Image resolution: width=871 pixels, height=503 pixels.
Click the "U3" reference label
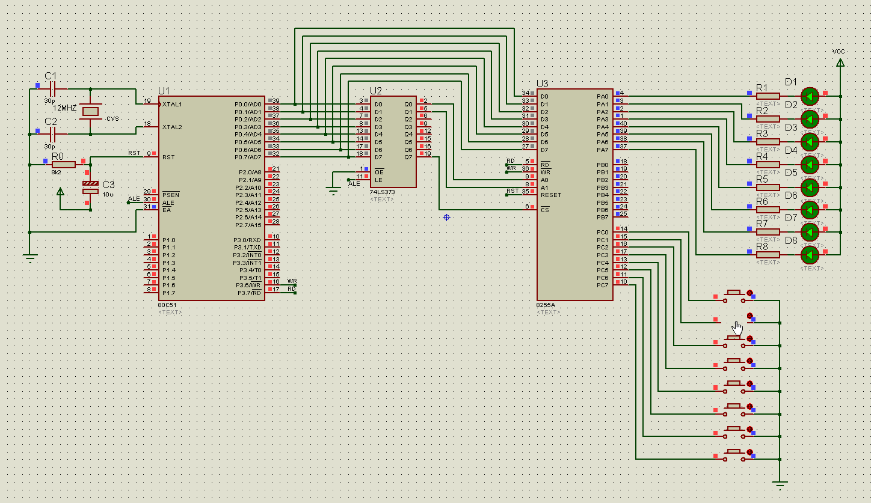click(543, 84)
